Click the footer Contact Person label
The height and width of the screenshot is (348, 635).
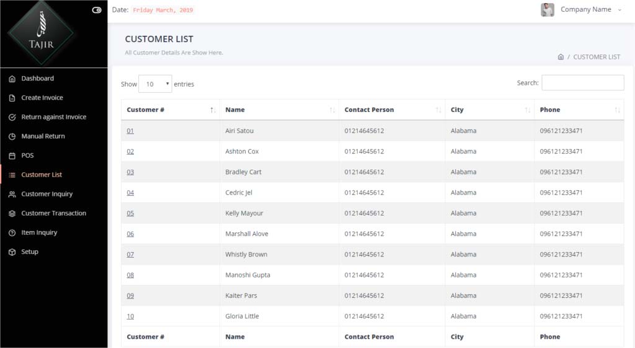coord(369,337)
